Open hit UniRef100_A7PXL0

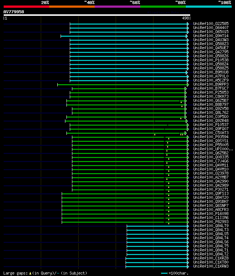point(211,76)
